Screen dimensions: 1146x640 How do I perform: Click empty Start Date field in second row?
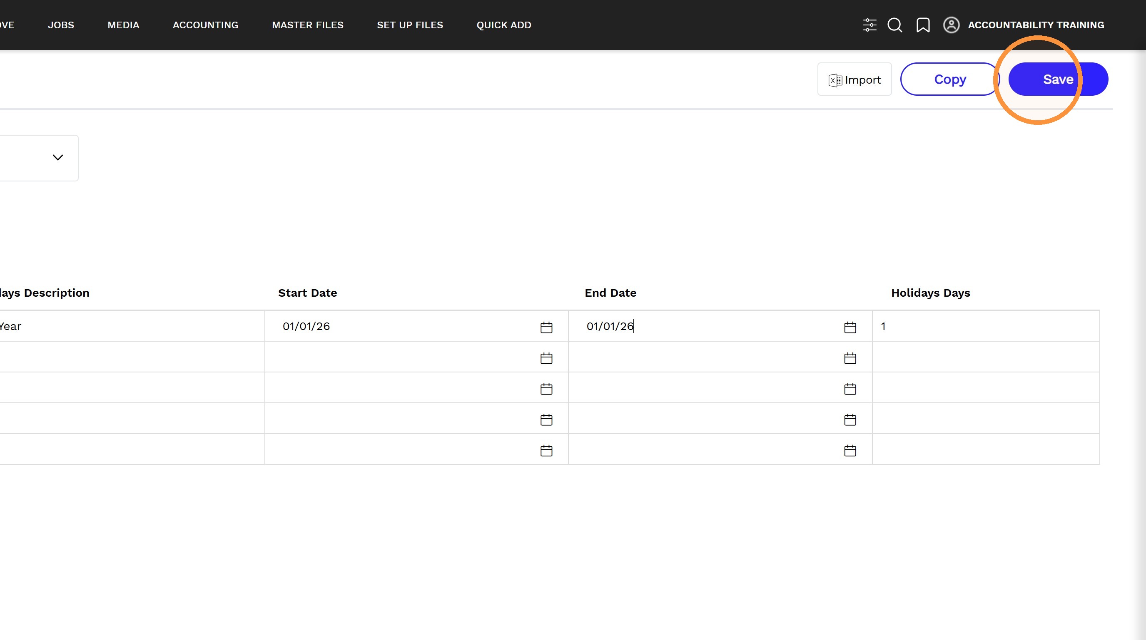pyautogui.click(x=416, y=357)
